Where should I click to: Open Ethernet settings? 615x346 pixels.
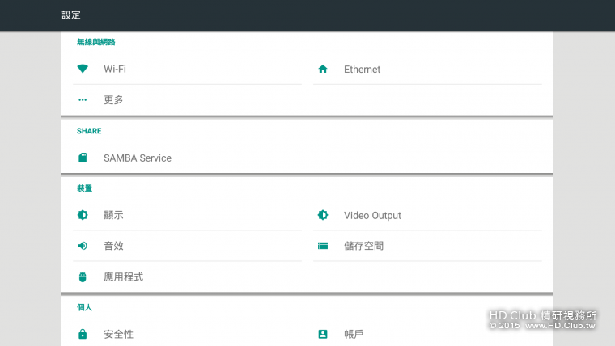point(362,70)
